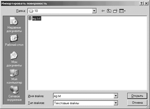Go up one folder level

click(109, 11)
